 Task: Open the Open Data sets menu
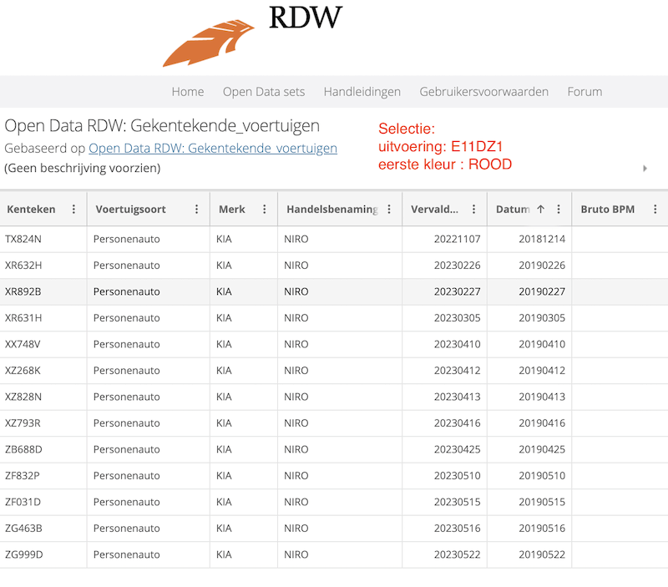[x=264, y=92]
